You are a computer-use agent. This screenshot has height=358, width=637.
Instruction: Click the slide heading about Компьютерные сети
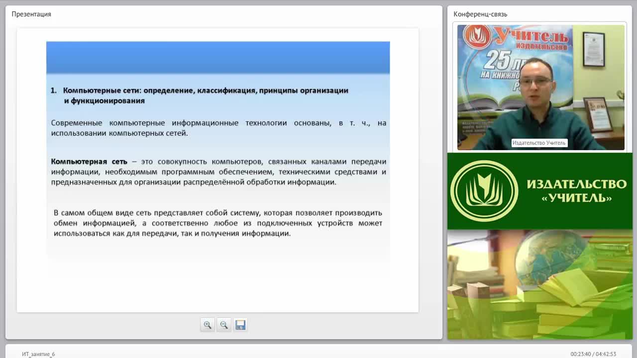click(x=200, y=95)
